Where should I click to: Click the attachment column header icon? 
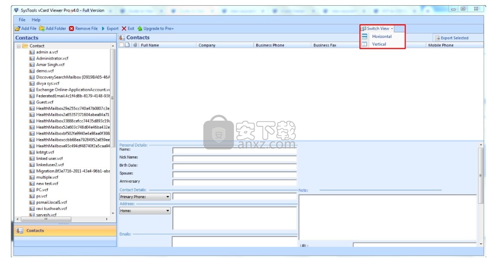click(135, 45)
